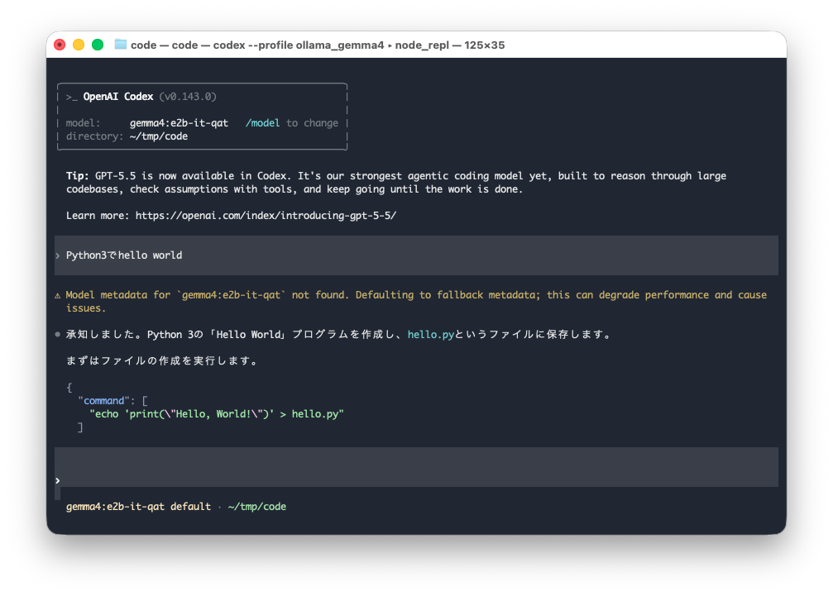The width and height of the screenshot is (833, 596).
Task: Click the status line 'gemma4:e2b-it-qat default'
Action: (x=138, y=507)
